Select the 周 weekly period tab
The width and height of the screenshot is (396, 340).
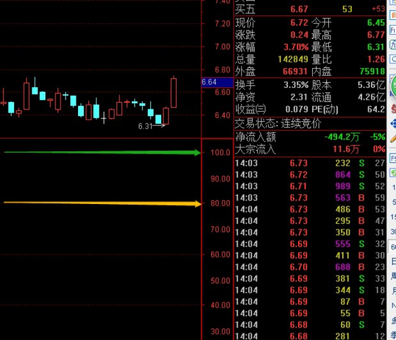393,276
